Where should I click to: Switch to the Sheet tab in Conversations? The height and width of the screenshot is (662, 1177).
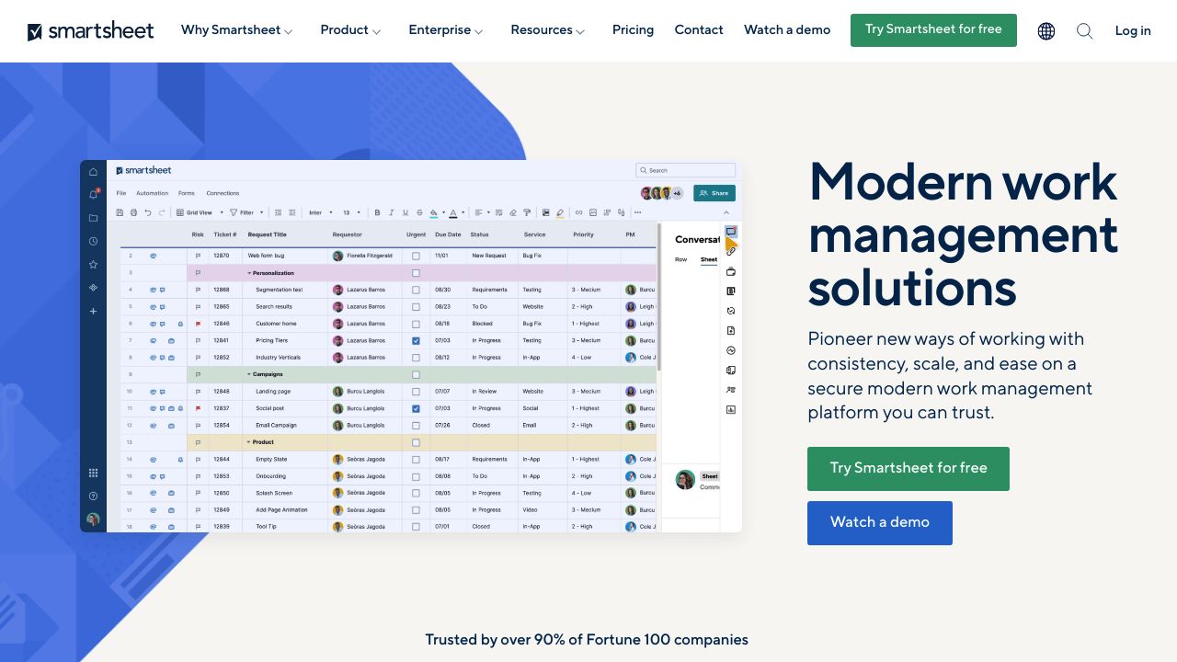tap(708, 259)
